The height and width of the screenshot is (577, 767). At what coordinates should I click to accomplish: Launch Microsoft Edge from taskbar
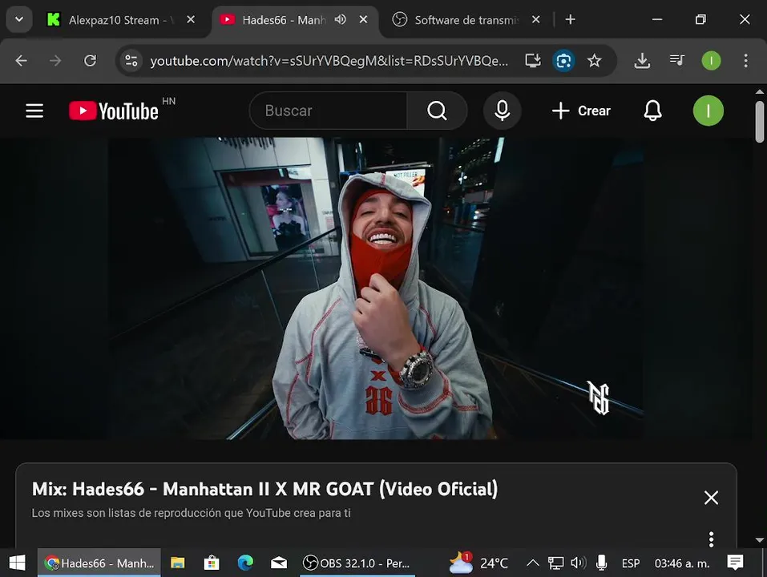245,563
